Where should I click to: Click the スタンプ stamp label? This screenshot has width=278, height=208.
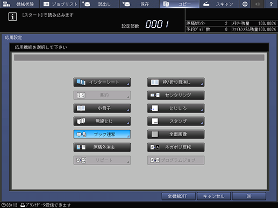[x=178, y=121]
